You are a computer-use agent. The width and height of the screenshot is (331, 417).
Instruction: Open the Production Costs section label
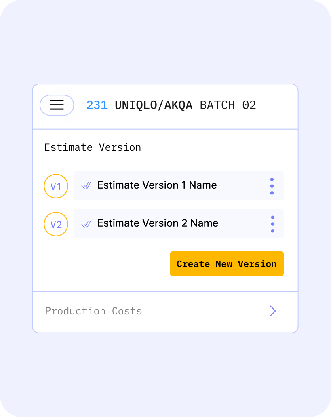pyautogui.click(x=93, y=311)
